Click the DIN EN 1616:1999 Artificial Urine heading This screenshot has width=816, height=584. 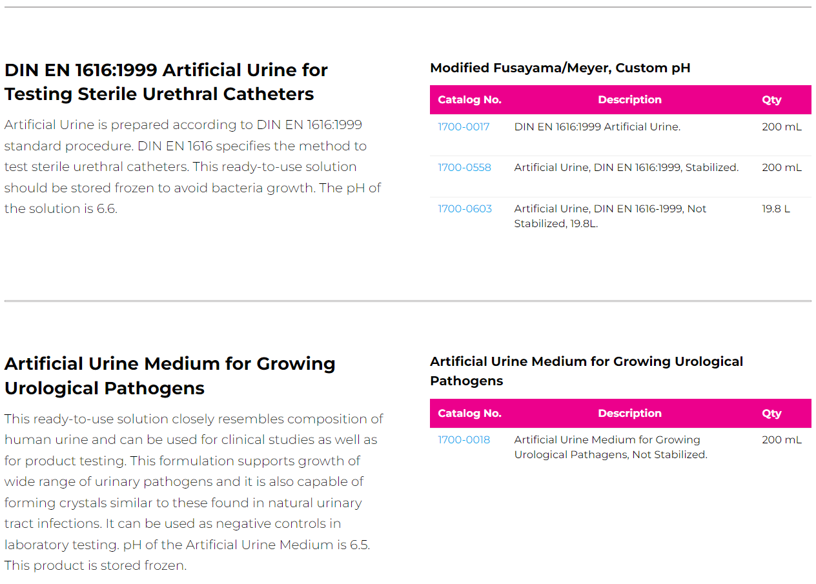(x=166, y=82)
